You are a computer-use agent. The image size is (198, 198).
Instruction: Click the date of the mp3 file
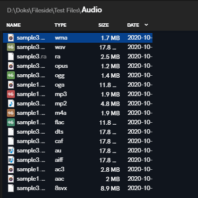pos(140,94)
